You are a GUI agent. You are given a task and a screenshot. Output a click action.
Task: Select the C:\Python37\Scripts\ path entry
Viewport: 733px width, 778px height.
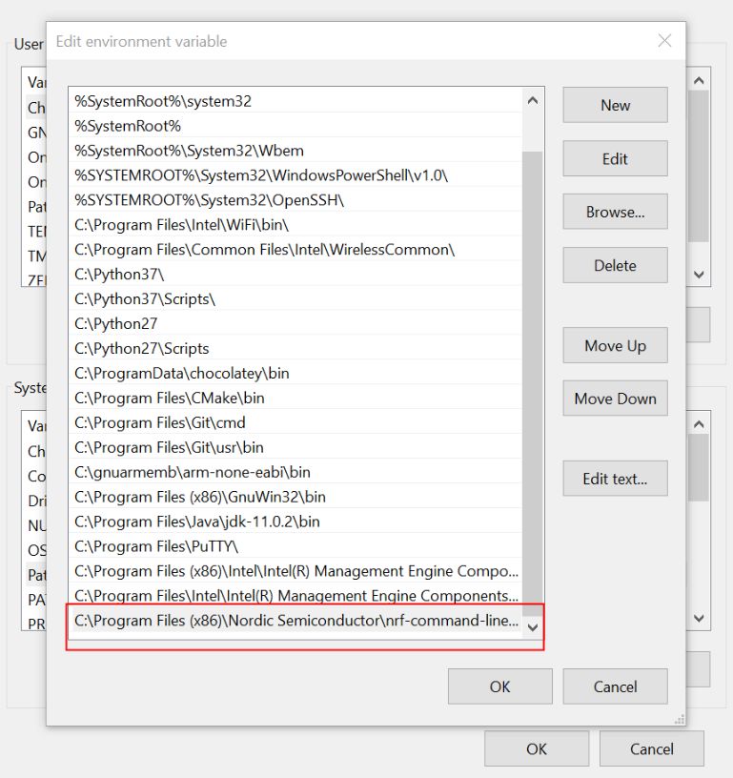pos(145,299)
